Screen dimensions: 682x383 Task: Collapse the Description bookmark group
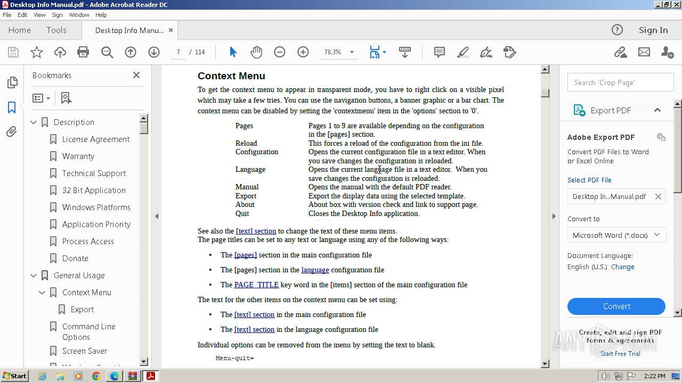point(34,122)
